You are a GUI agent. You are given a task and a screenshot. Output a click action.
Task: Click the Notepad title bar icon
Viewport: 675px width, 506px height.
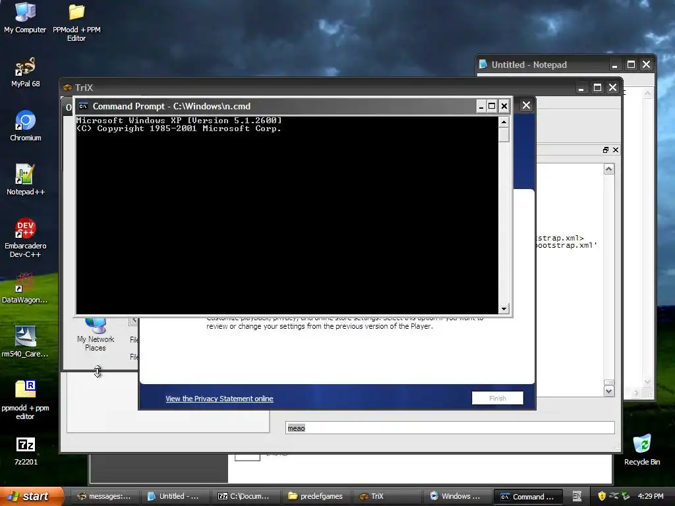point(483,65)
